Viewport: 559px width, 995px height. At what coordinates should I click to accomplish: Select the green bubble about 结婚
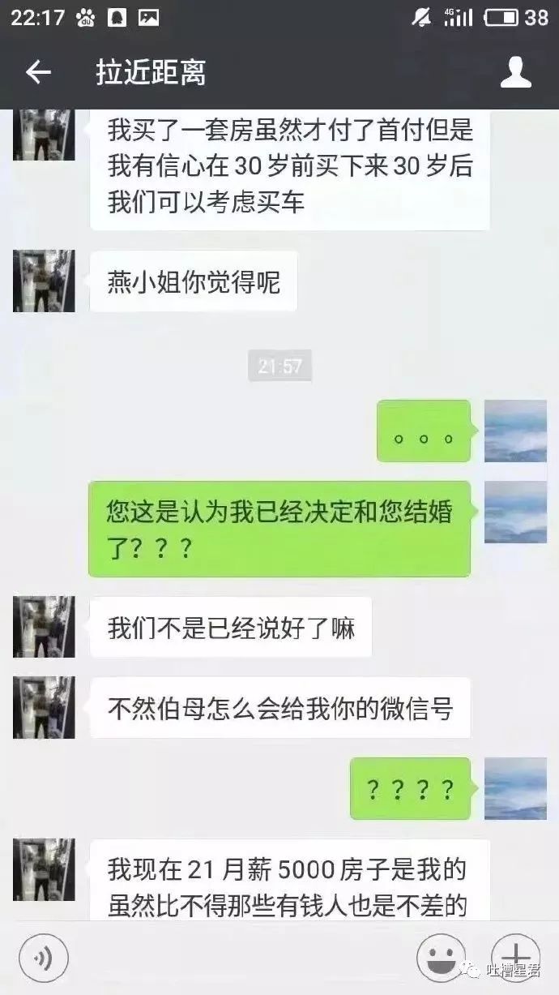[279, 529]
